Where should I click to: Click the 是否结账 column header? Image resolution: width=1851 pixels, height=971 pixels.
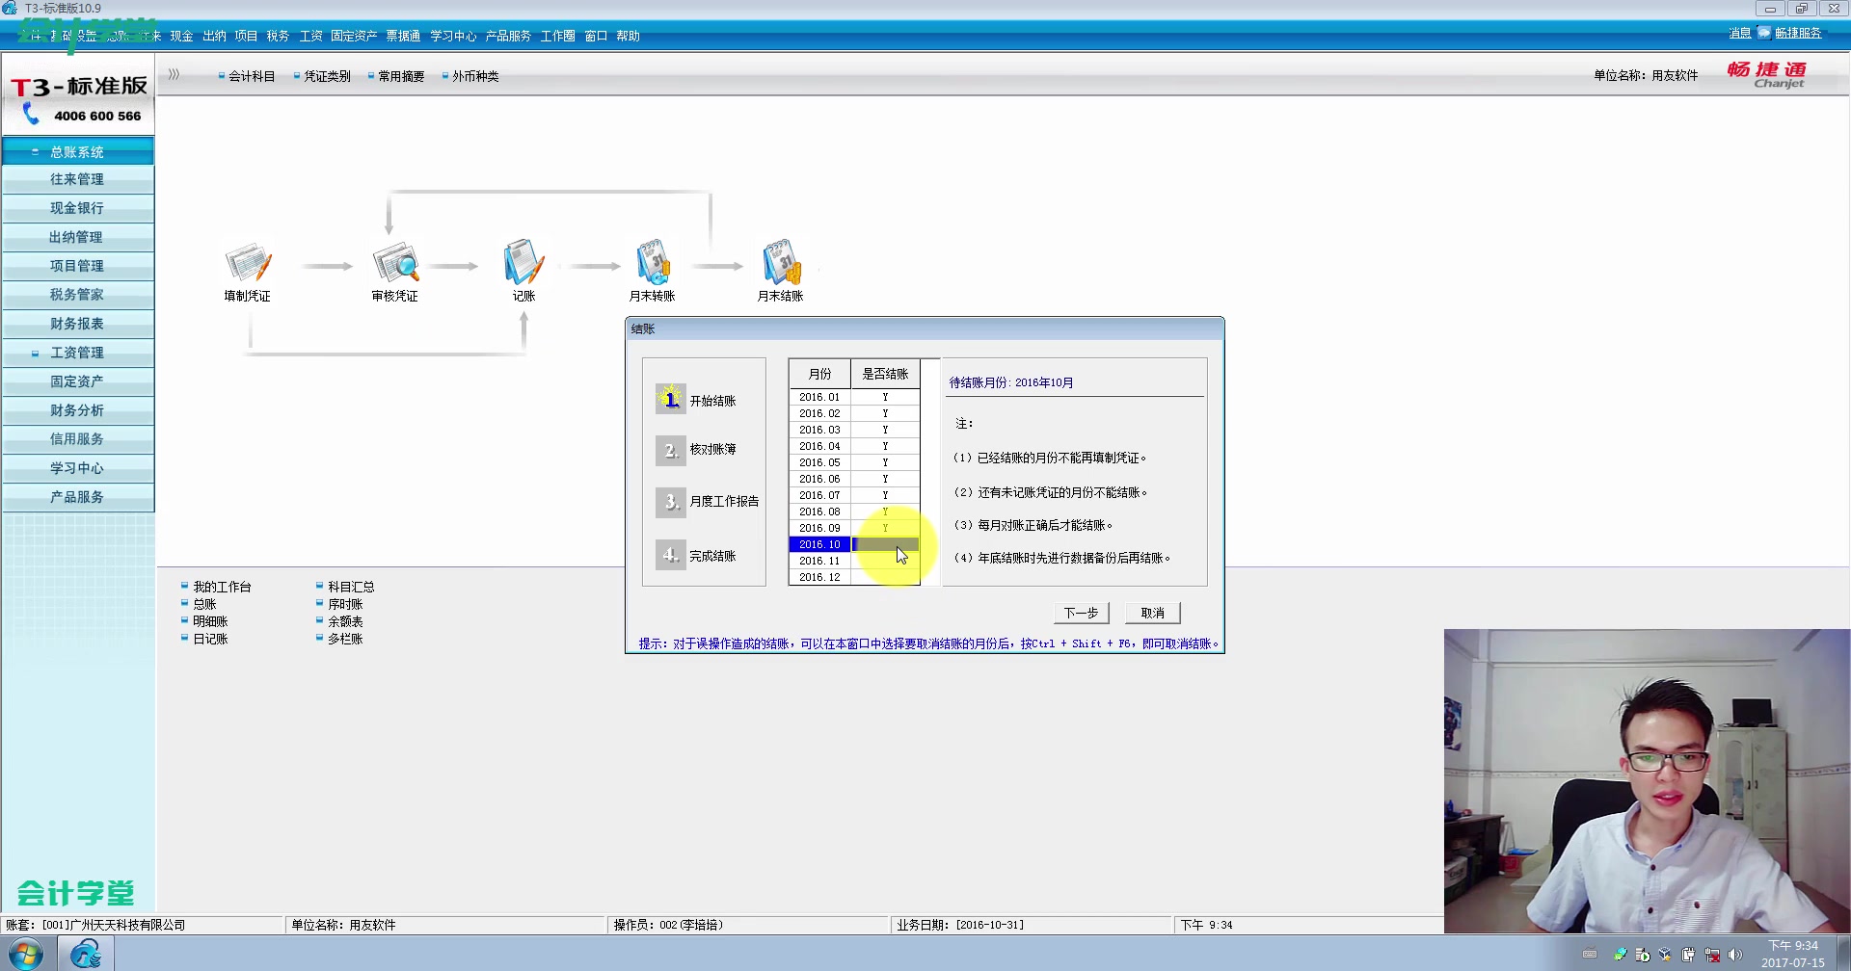(x=885, y=374)
